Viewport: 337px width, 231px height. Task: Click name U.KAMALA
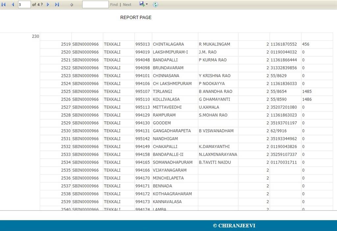[x=209, y=107]
